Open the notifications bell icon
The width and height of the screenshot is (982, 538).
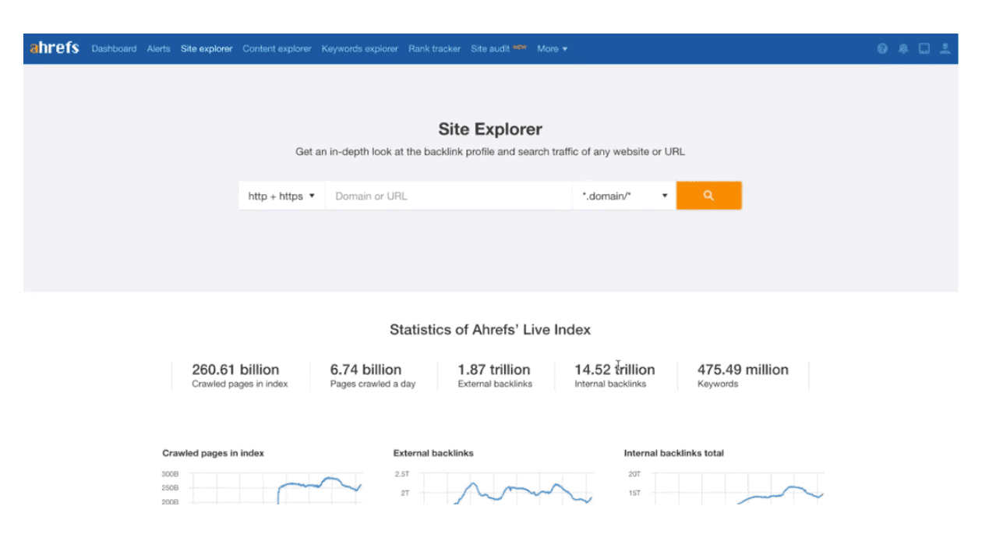coord(903,48)
